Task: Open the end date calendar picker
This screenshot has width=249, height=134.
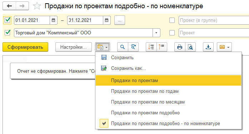Action: coord(107,20)
